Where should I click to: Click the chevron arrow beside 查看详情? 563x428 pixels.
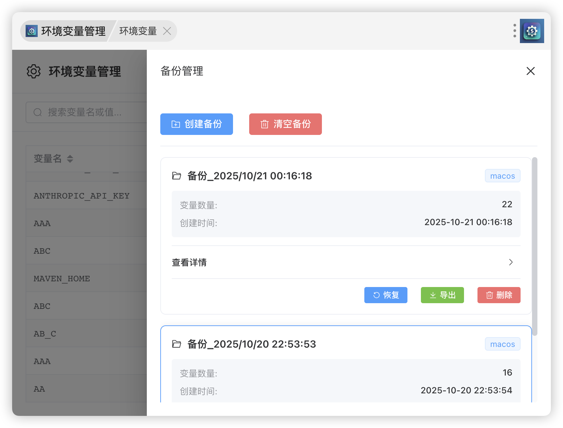pos(511,262)
